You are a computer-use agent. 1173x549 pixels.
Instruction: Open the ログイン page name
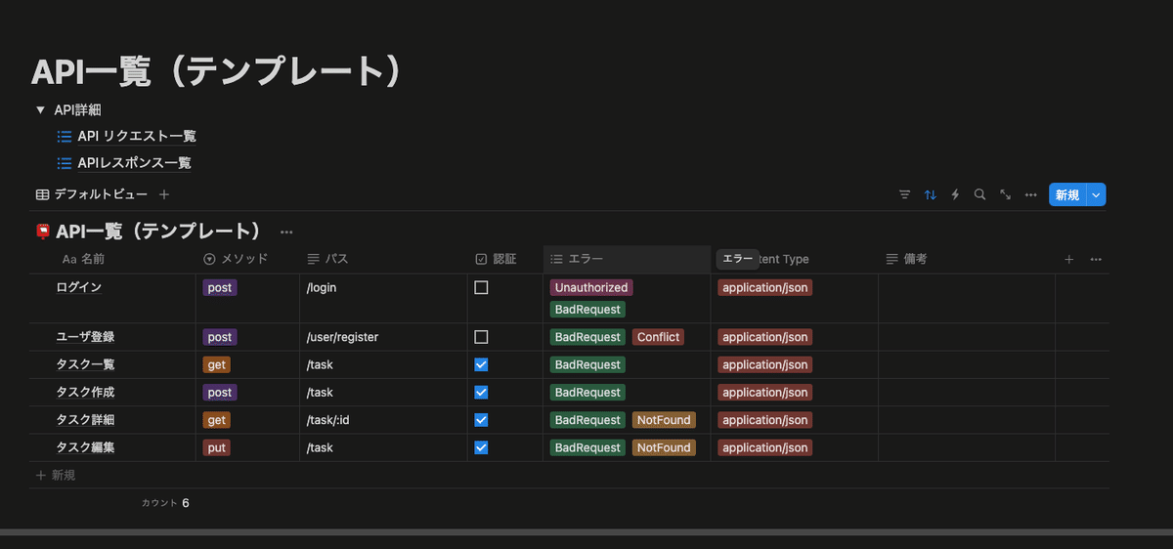(79, 288)
